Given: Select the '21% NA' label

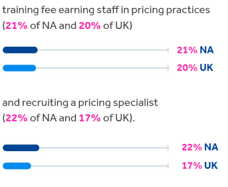Looking at the screenshot, I should (195, 50).
